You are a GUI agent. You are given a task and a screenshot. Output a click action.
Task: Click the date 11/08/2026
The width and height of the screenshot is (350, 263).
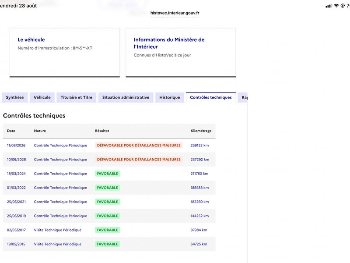[x=16, y=146]
